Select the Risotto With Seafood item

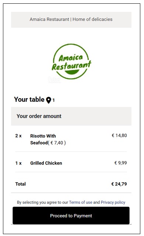pos(43,139)
